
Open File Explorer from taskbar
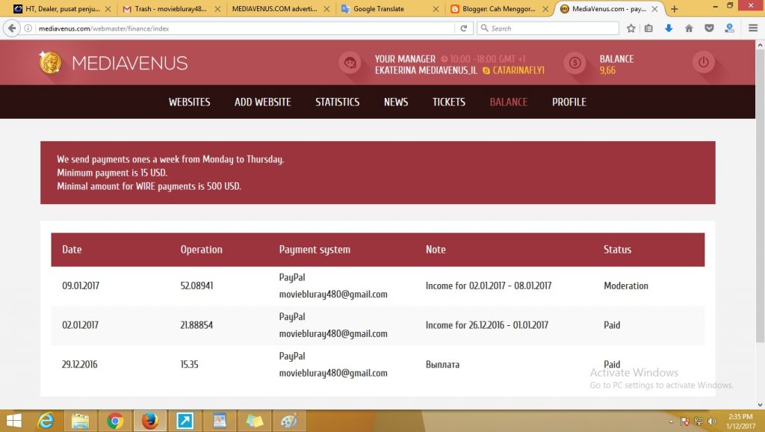tap(80, 421)
